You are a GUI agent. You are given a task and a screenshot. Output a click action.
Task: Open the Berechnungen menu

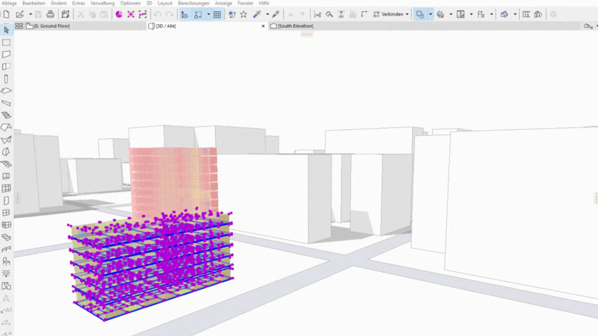[193, 3]
